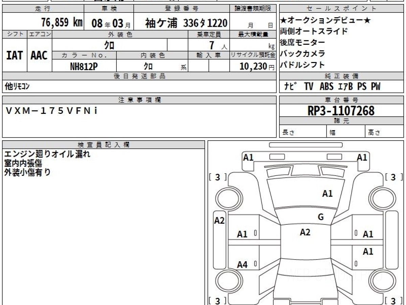Viewport: 406px width, 305px height.
Task: Select the ★オークションデビュー★ line
Action: pos(325,21)
